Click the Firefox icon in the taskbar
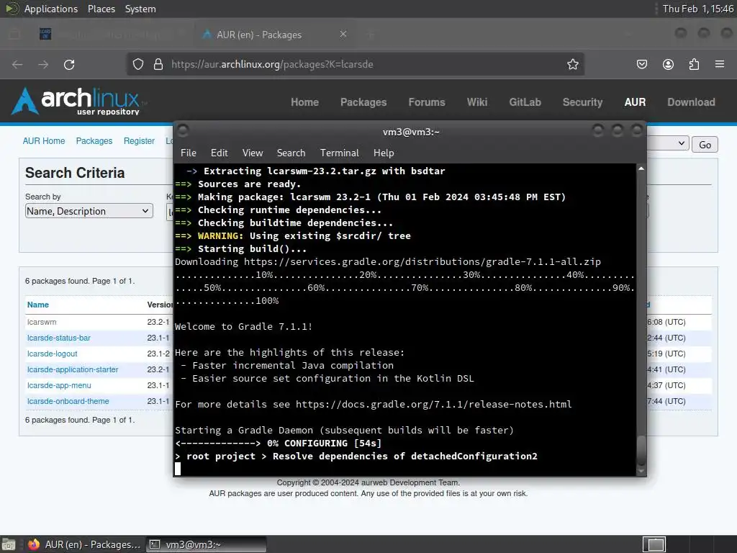 (33, 544)
